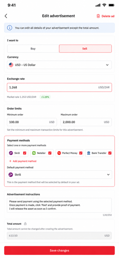Click the US flag currency icon
Viewport: 119px width, 258px height.
coord(11,65)
